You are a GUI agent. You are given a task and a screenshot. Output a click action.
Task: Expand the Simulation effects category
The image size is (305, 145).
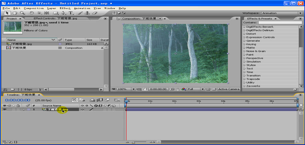245,62
